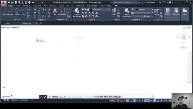Toggle dynamic input in status bar

coord(127,101)
